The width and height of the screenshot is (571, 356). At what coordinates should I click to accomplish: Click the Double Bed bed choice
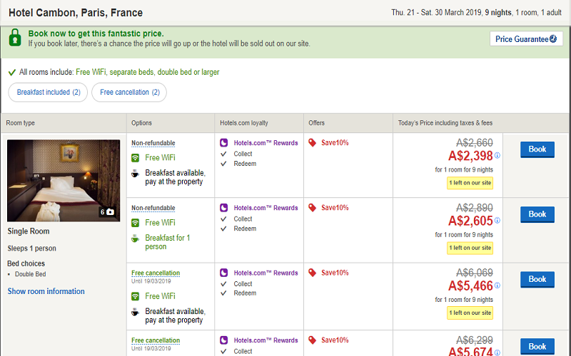pos(30,274)
